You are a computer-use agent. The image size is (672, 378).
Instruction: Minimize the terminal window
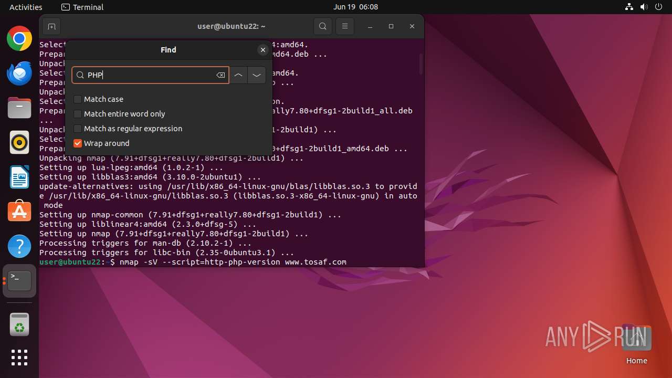(370, 26)
